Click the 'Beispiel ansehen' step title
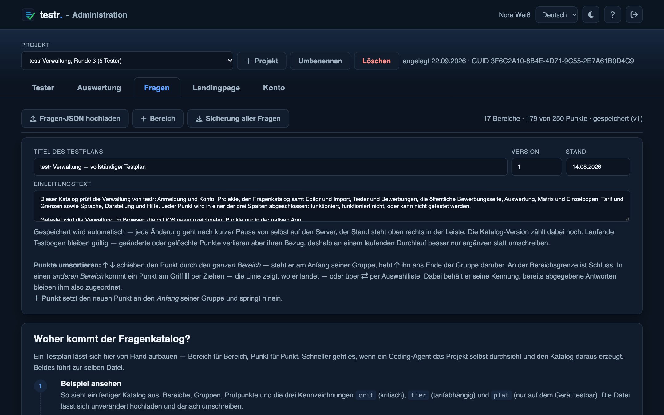Screen dimensions: 664x415 click(x=91, y=383)
